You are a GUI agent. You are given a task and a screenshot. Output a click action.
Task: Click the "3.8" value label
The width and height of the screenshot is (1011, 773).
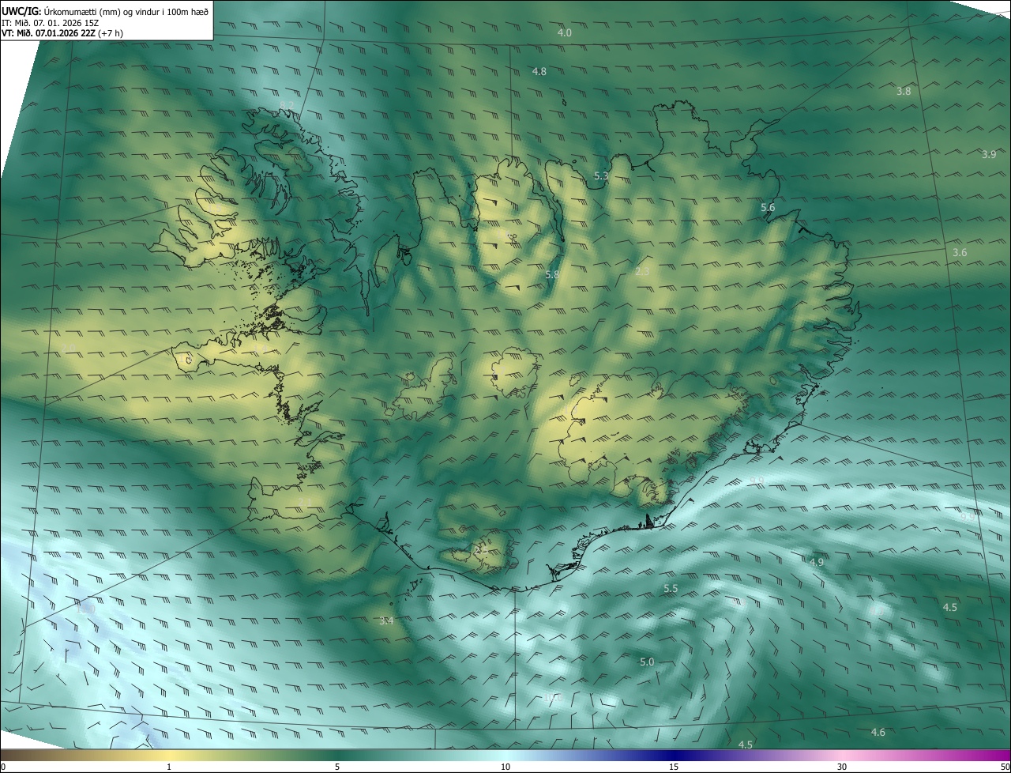[x=904, y=91]
